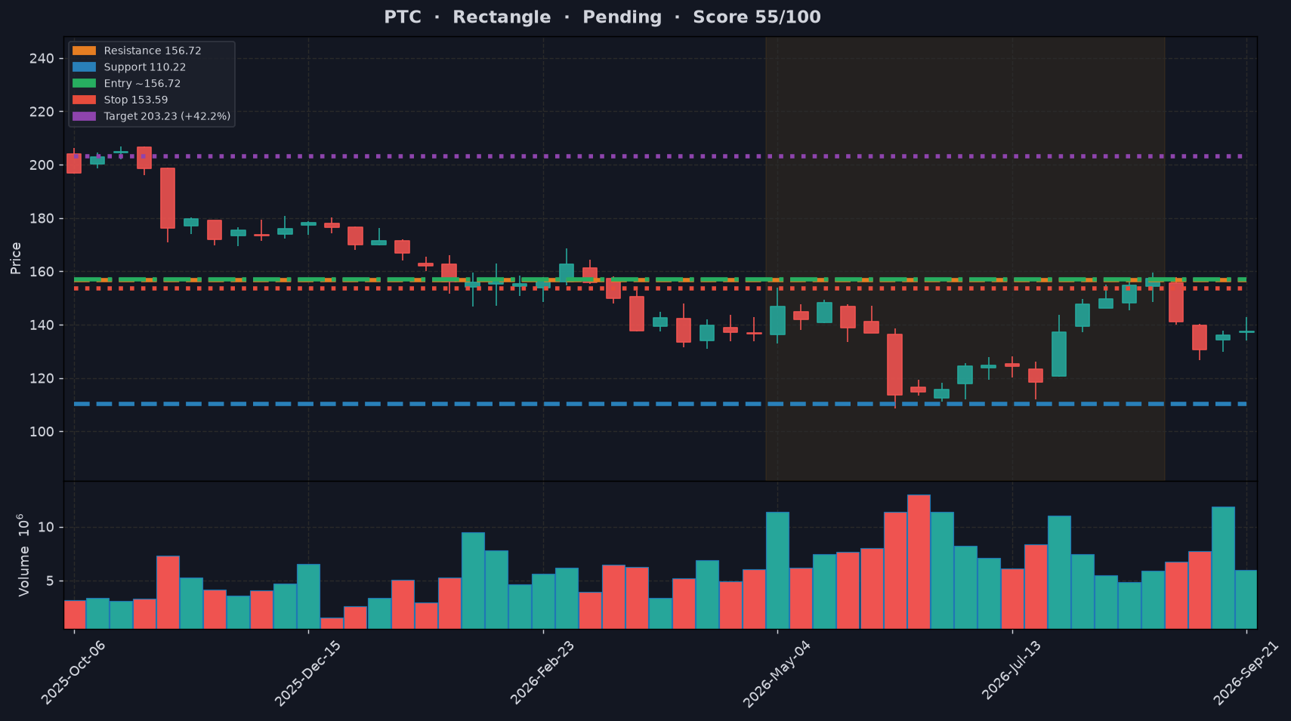Viewport: 1291px width, 721px height.
Task: Click the purple Target 203.23 legend swatch
Action: tap(84, 116)
